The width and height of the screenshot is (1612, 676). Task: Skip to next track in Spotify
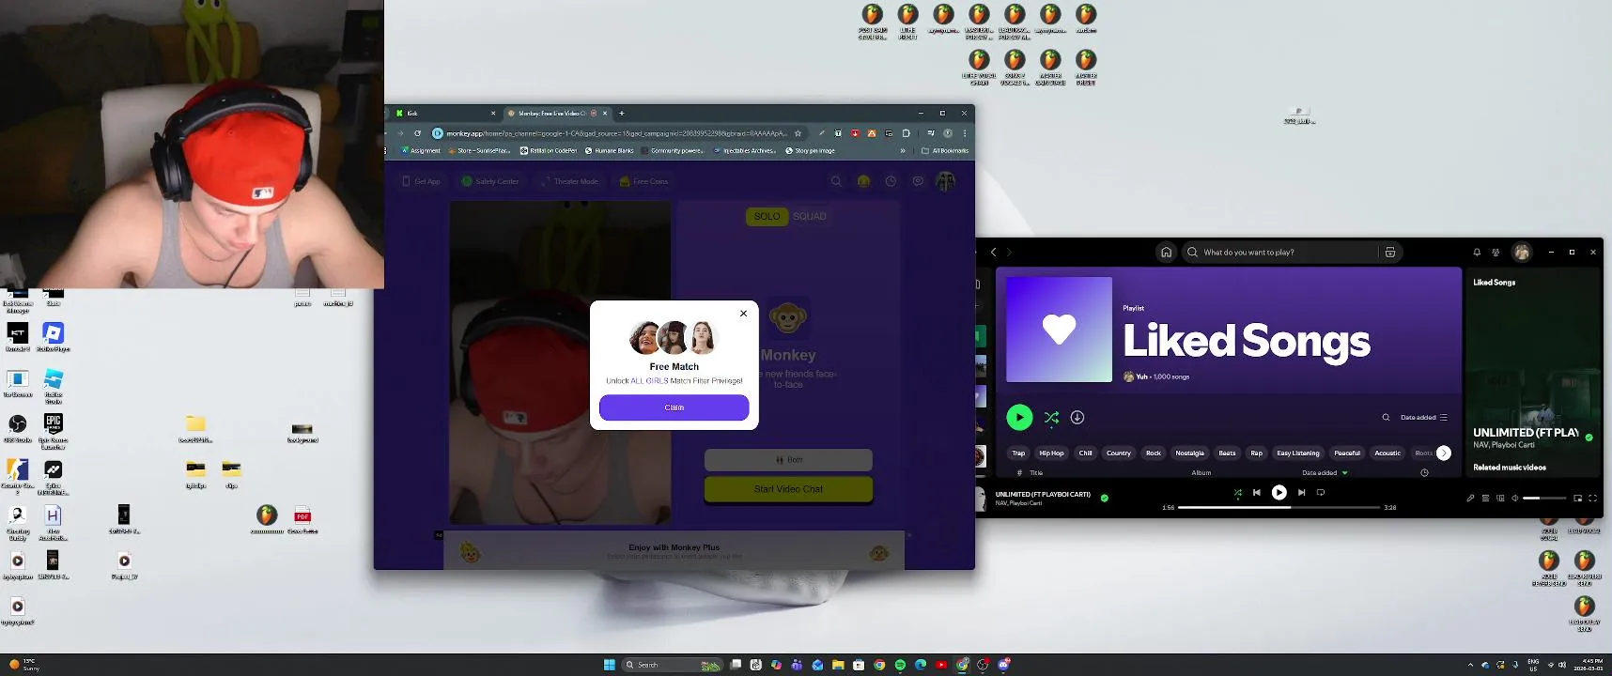click(1301, 492)
